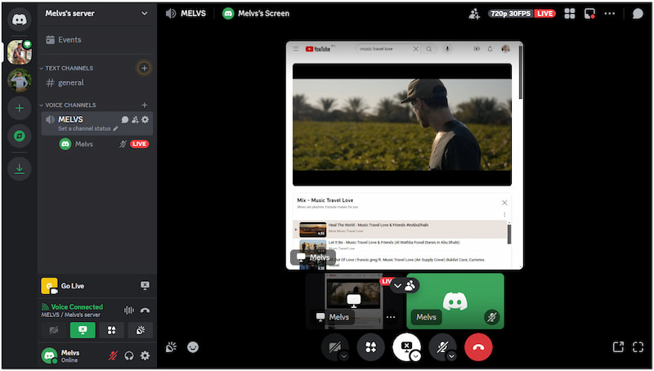This screenshot has width=654, height=371.
Task: Pop out the stream window
Action: [617, 347]
